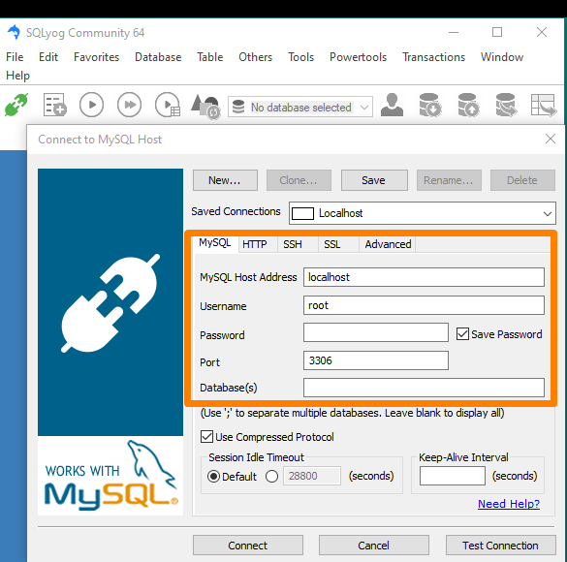The width and height of the screenshot is (567, 562).
Task: Open the Tools menu
Action: tap(300, 57)
